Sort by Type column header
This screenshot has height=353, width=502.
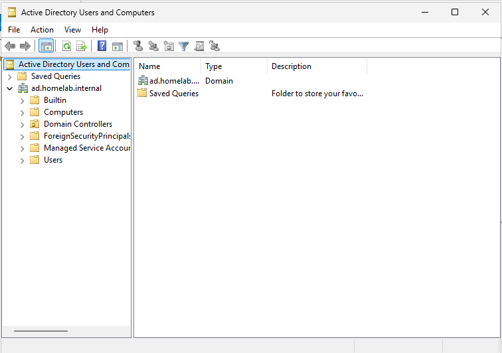234,66
